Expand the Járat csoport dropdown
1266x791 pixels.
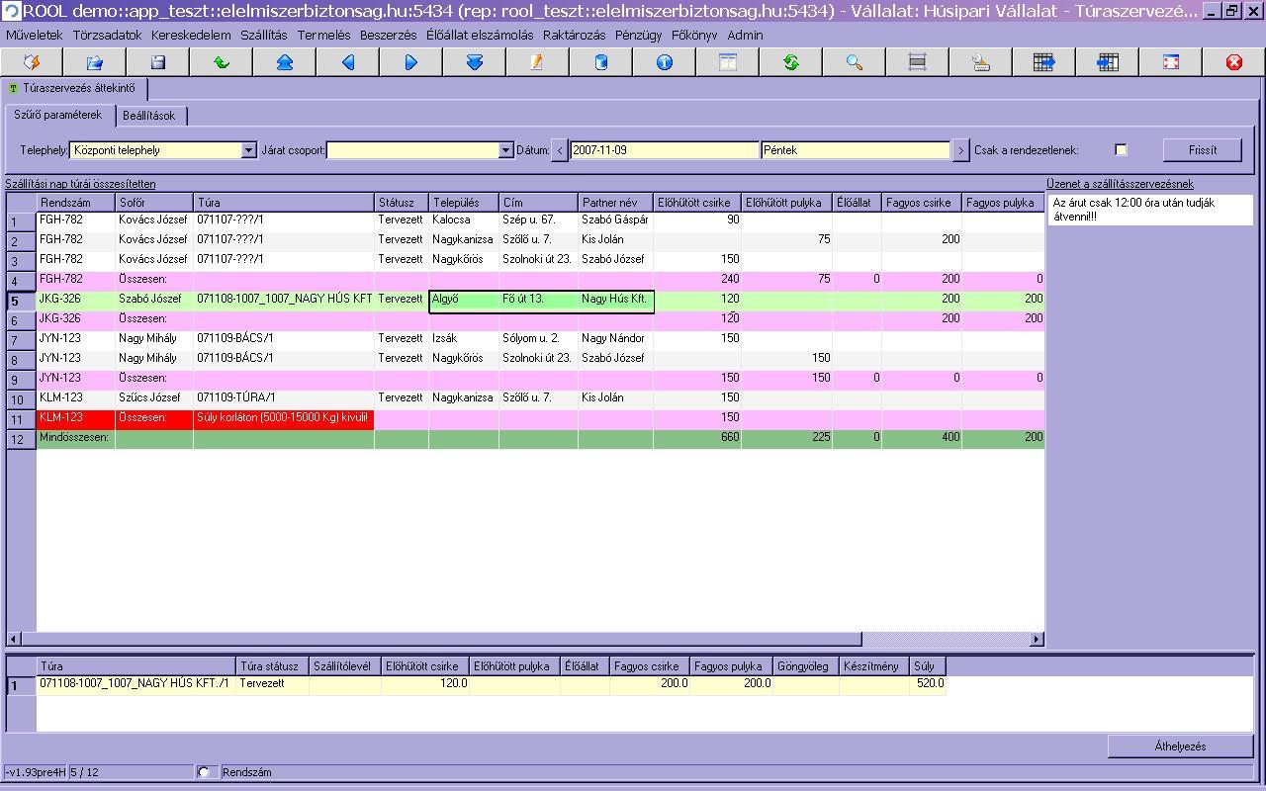tap(505, 150)
